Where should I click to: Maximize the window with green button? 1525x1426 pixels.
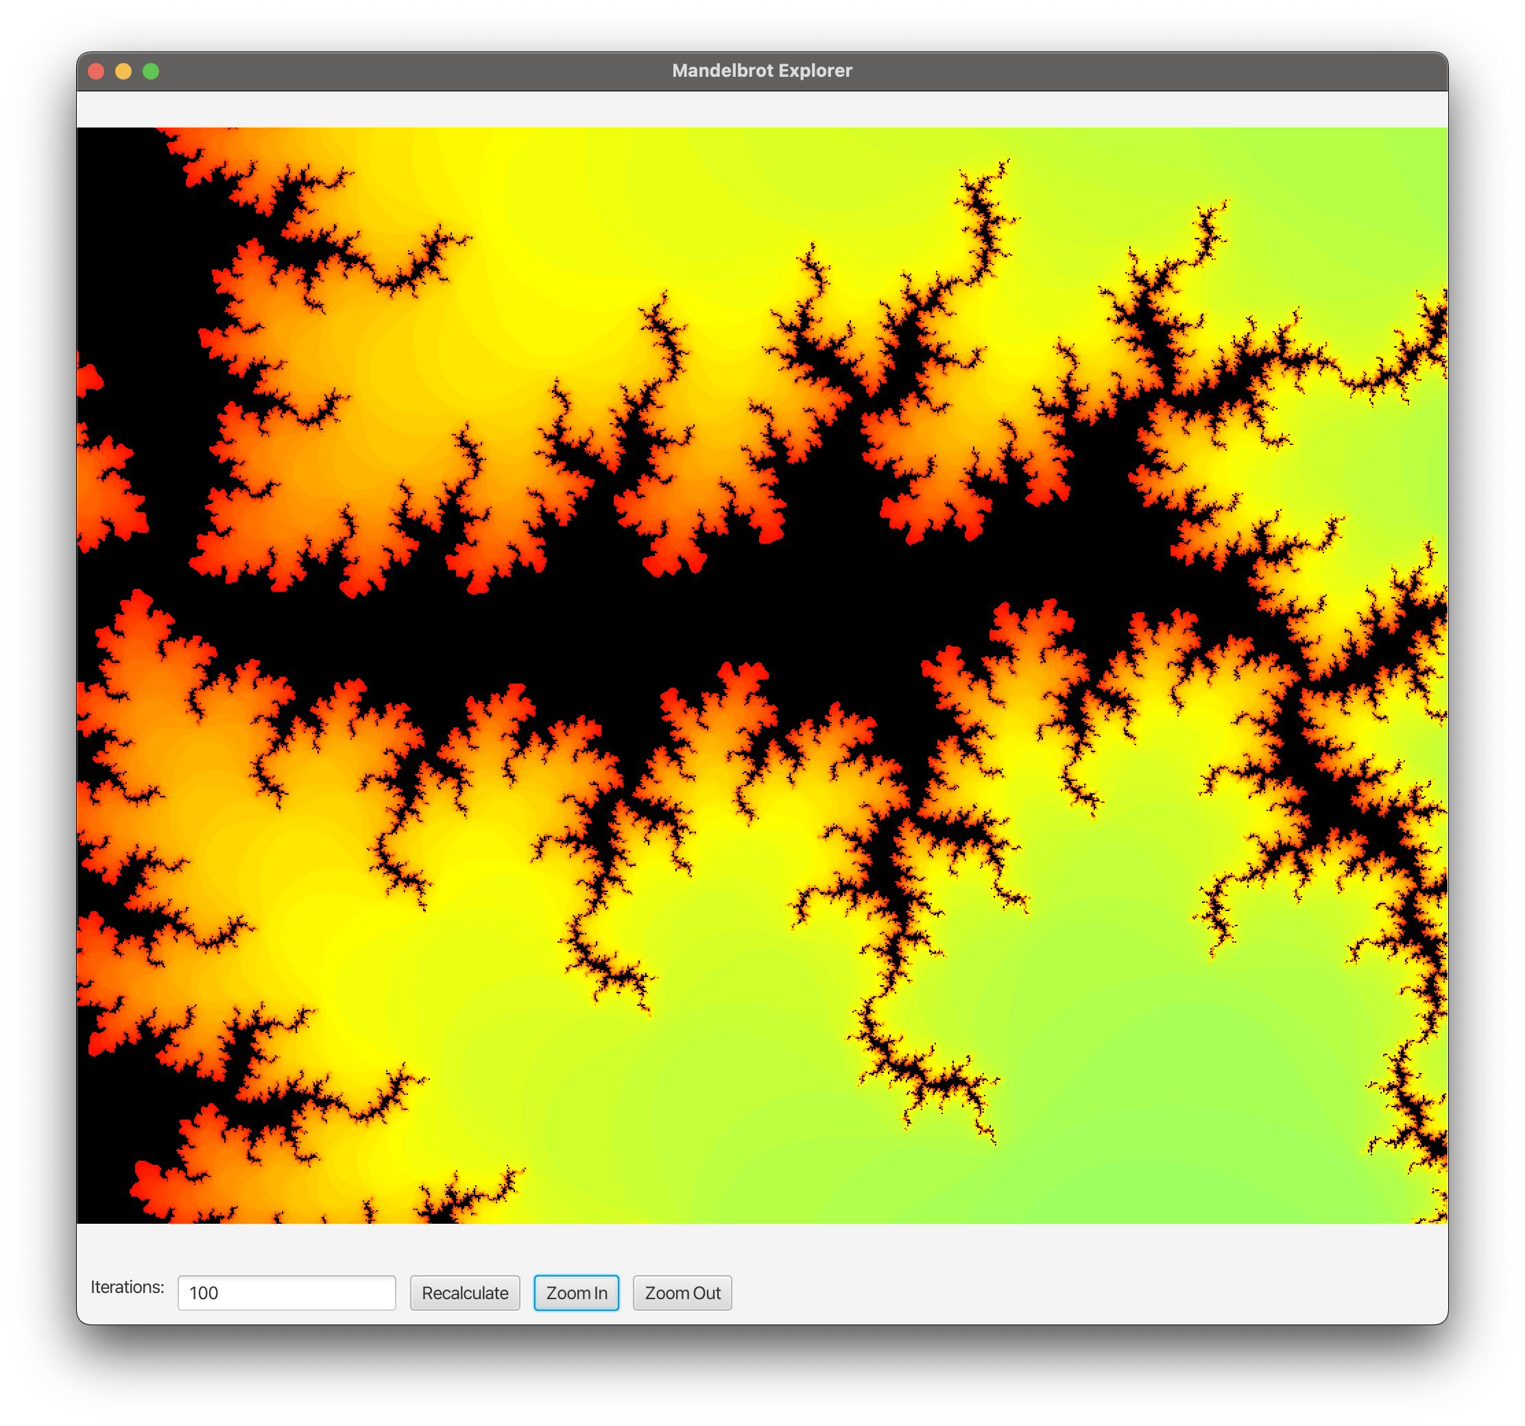151,71
